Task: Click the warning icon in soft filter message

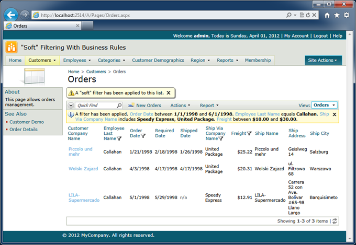Action: coord(71,92)
